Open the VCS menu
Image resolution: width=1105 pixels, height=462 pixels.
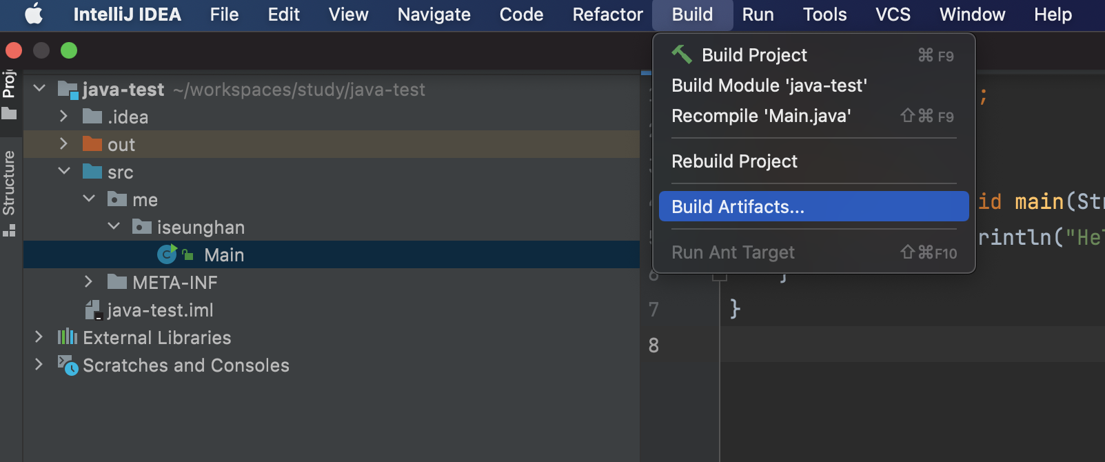(x=893, y=14)
